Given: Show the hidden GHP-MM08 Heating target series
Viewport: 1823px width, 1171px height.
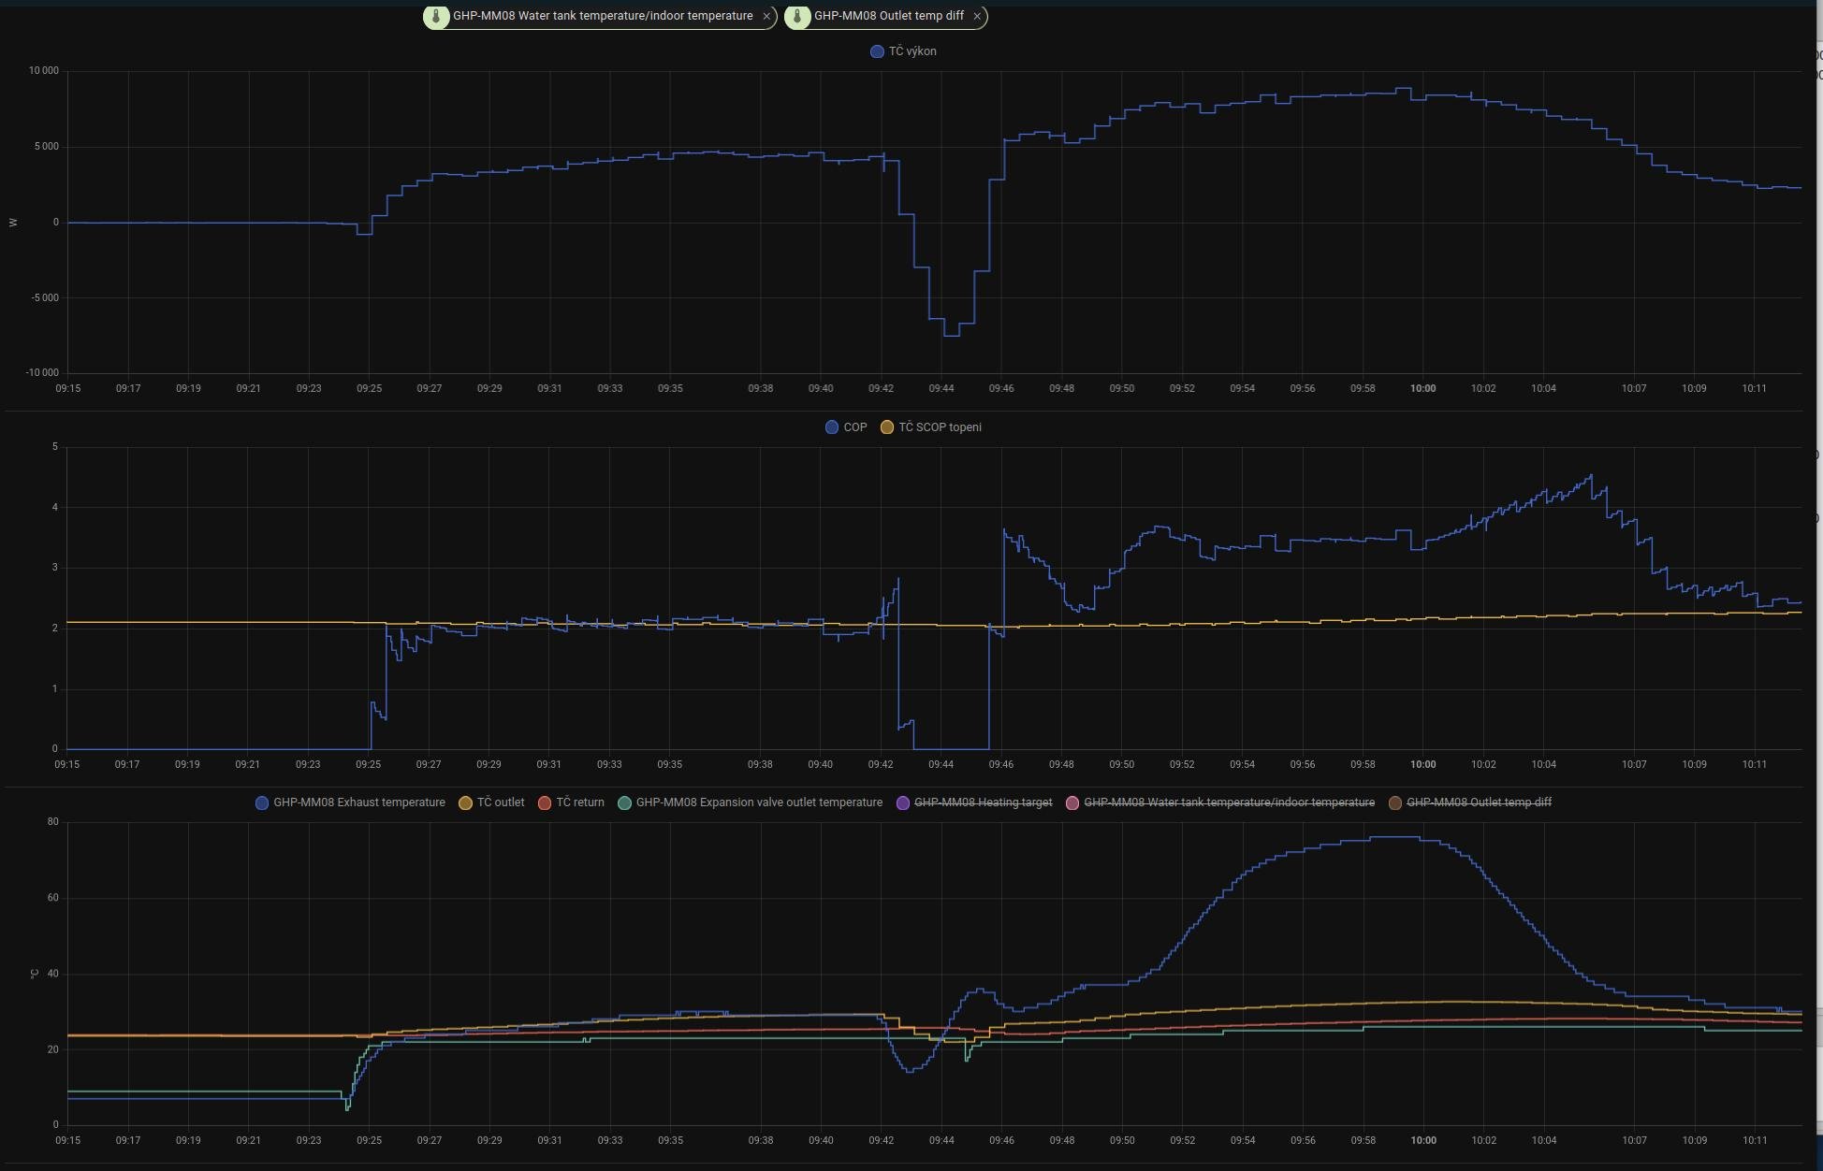Looking at the screenshot, I should coord(983,802).
